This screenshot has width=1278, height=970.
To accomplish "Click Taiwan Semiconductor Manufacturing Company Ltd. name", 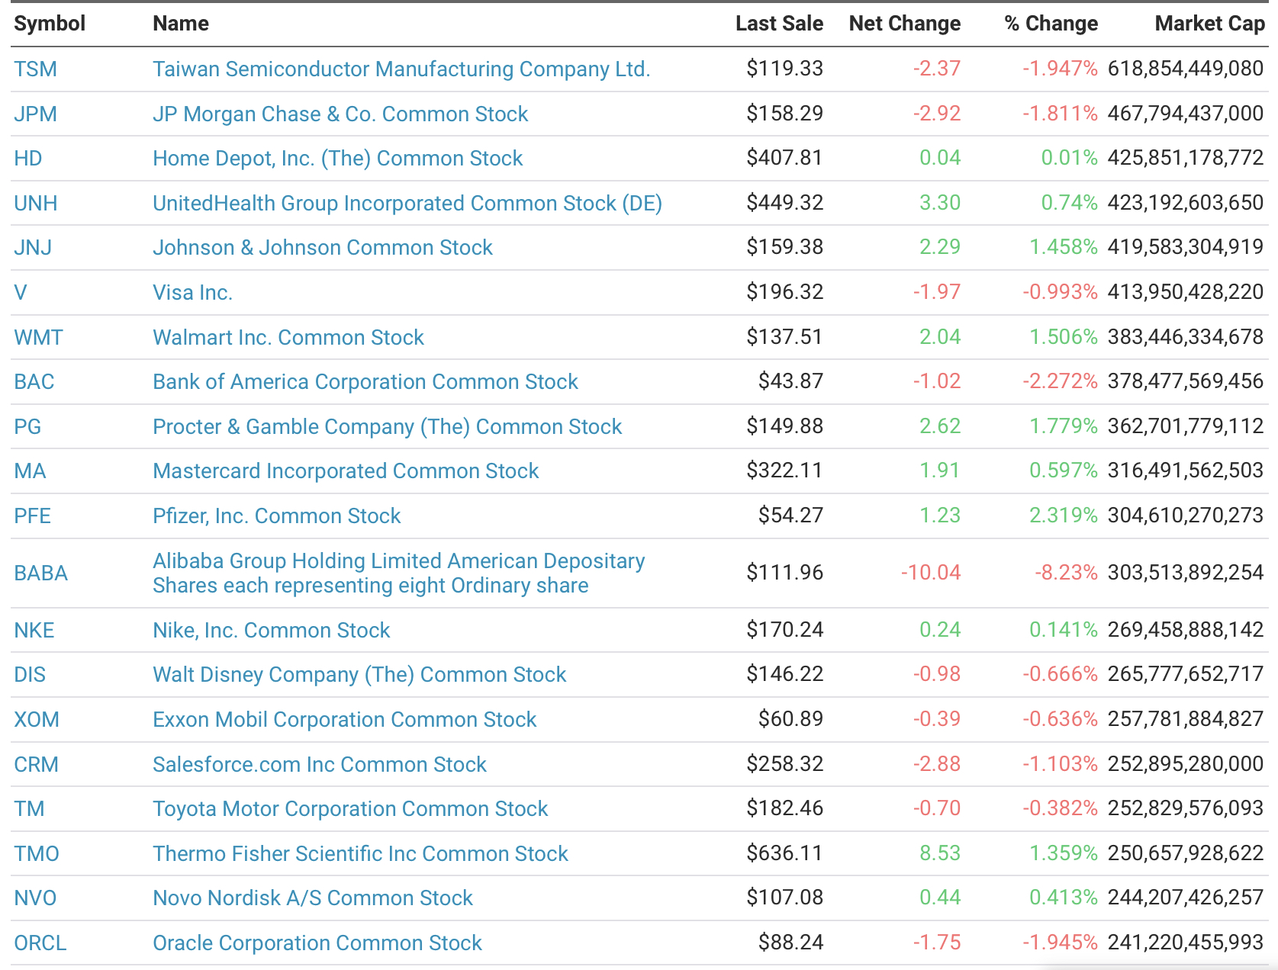I will (x=401, y=69).
